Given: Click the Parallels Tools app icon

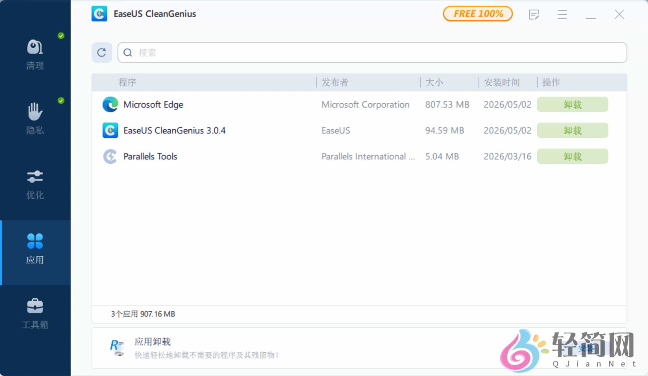Looking at the screenshot, I should [110, 156].
